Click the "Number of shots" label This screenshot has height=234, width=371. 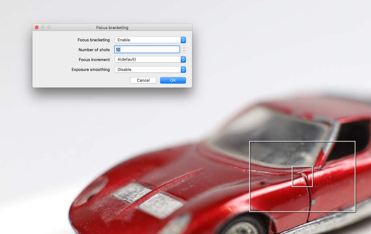tap(94, 50)
